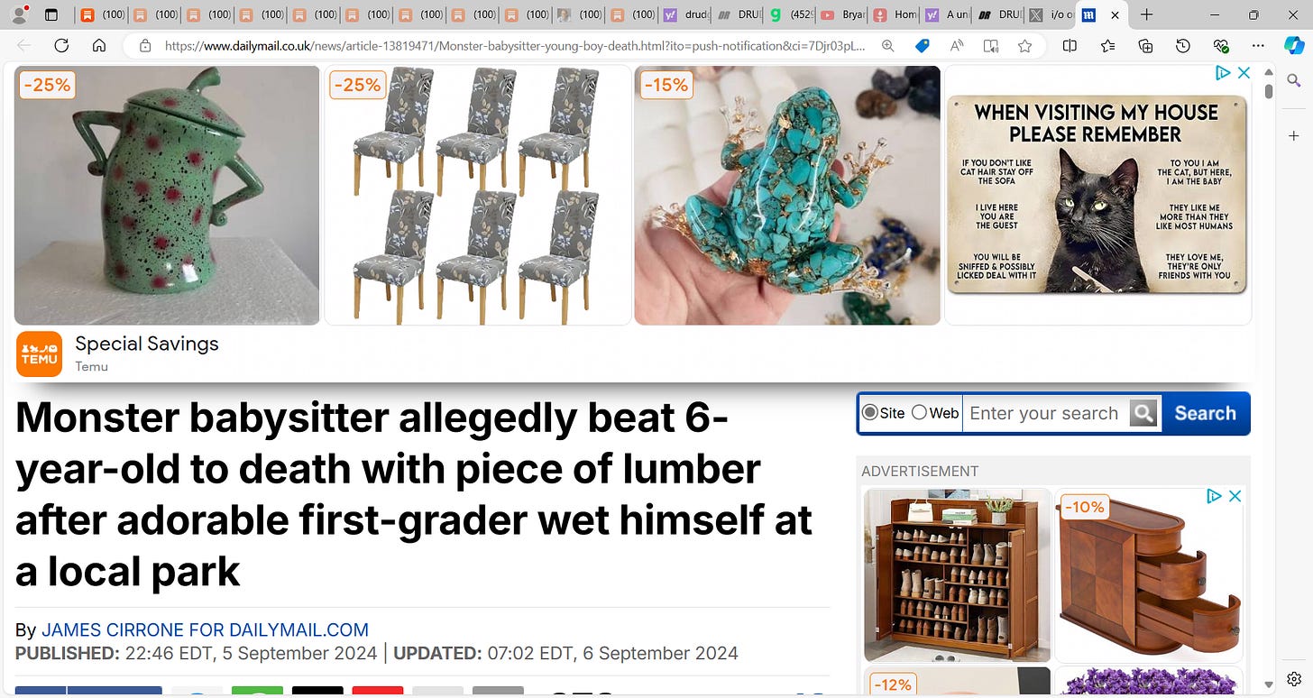The height and width of the screenshot is (698, 1313).
Task: Go to the browser home page icon
Action: pyautogui.click(x=99, y=46)
